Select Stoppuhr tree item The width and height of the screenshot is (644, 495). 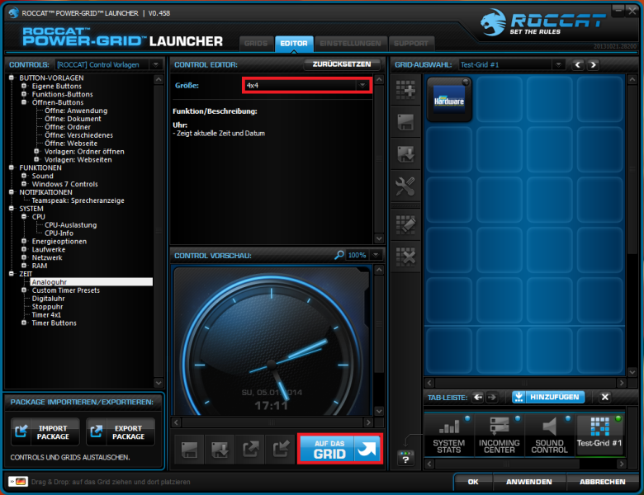pyautogui.click(x=48, y=307)
